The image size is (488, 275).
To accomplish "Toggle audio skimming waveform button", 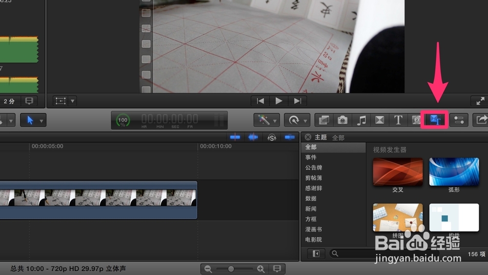I will pyautogui.click(x=253, y=137).
